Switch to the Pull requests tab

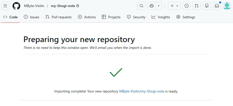click(59, 17)
